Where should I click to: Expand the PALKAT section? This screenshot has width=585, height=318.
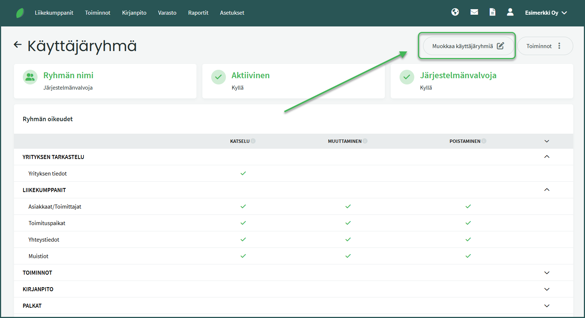547,306
